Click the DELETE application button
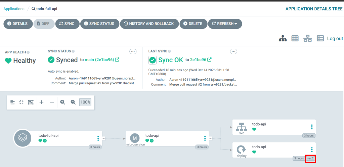344x167 pixels. [193, 24]
